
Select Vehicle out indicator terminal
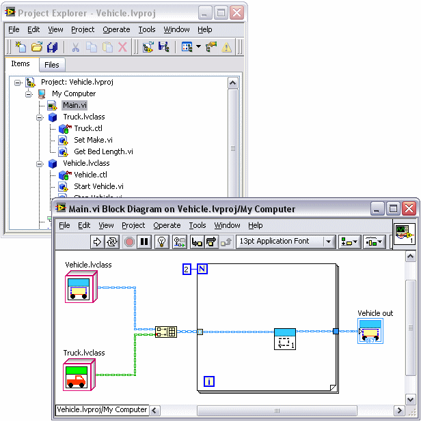(370, 331)
